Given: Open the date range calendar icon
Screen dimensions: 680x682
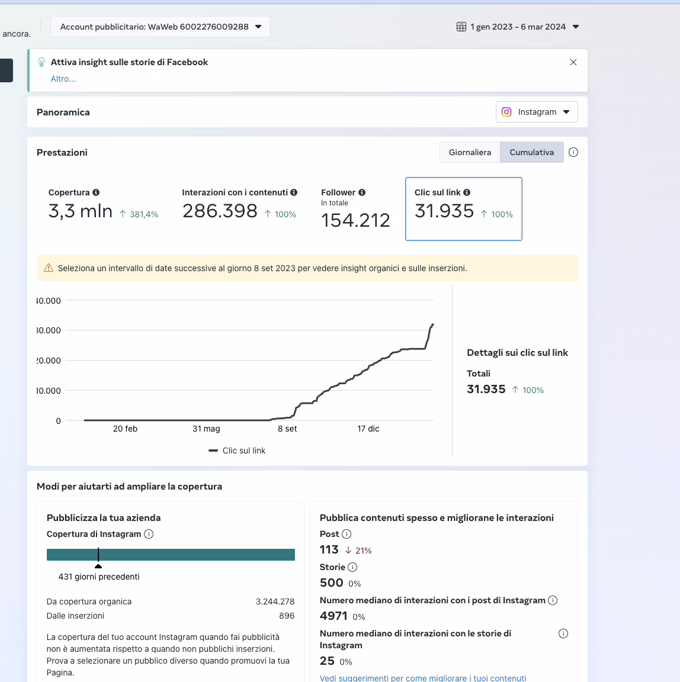Looking at the screenshot, I should [x=461, y=27].
